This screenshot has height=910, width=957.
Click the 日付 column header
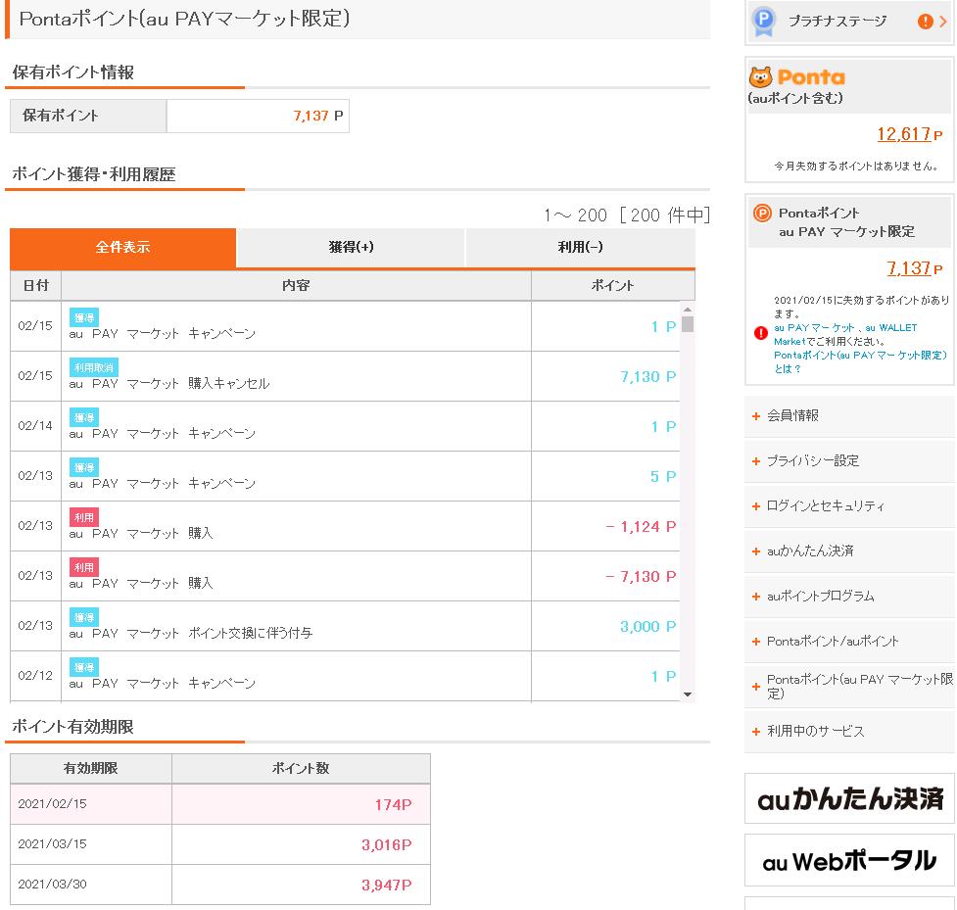point(36,286)
